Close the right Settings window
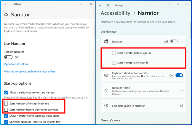Image resolution: width=192 pixels, height=125 pixels. coord(186,4)
